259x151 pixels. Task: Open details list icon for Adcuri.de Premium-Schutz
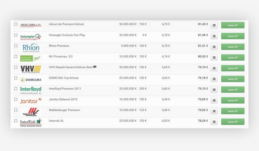point(214,25)
